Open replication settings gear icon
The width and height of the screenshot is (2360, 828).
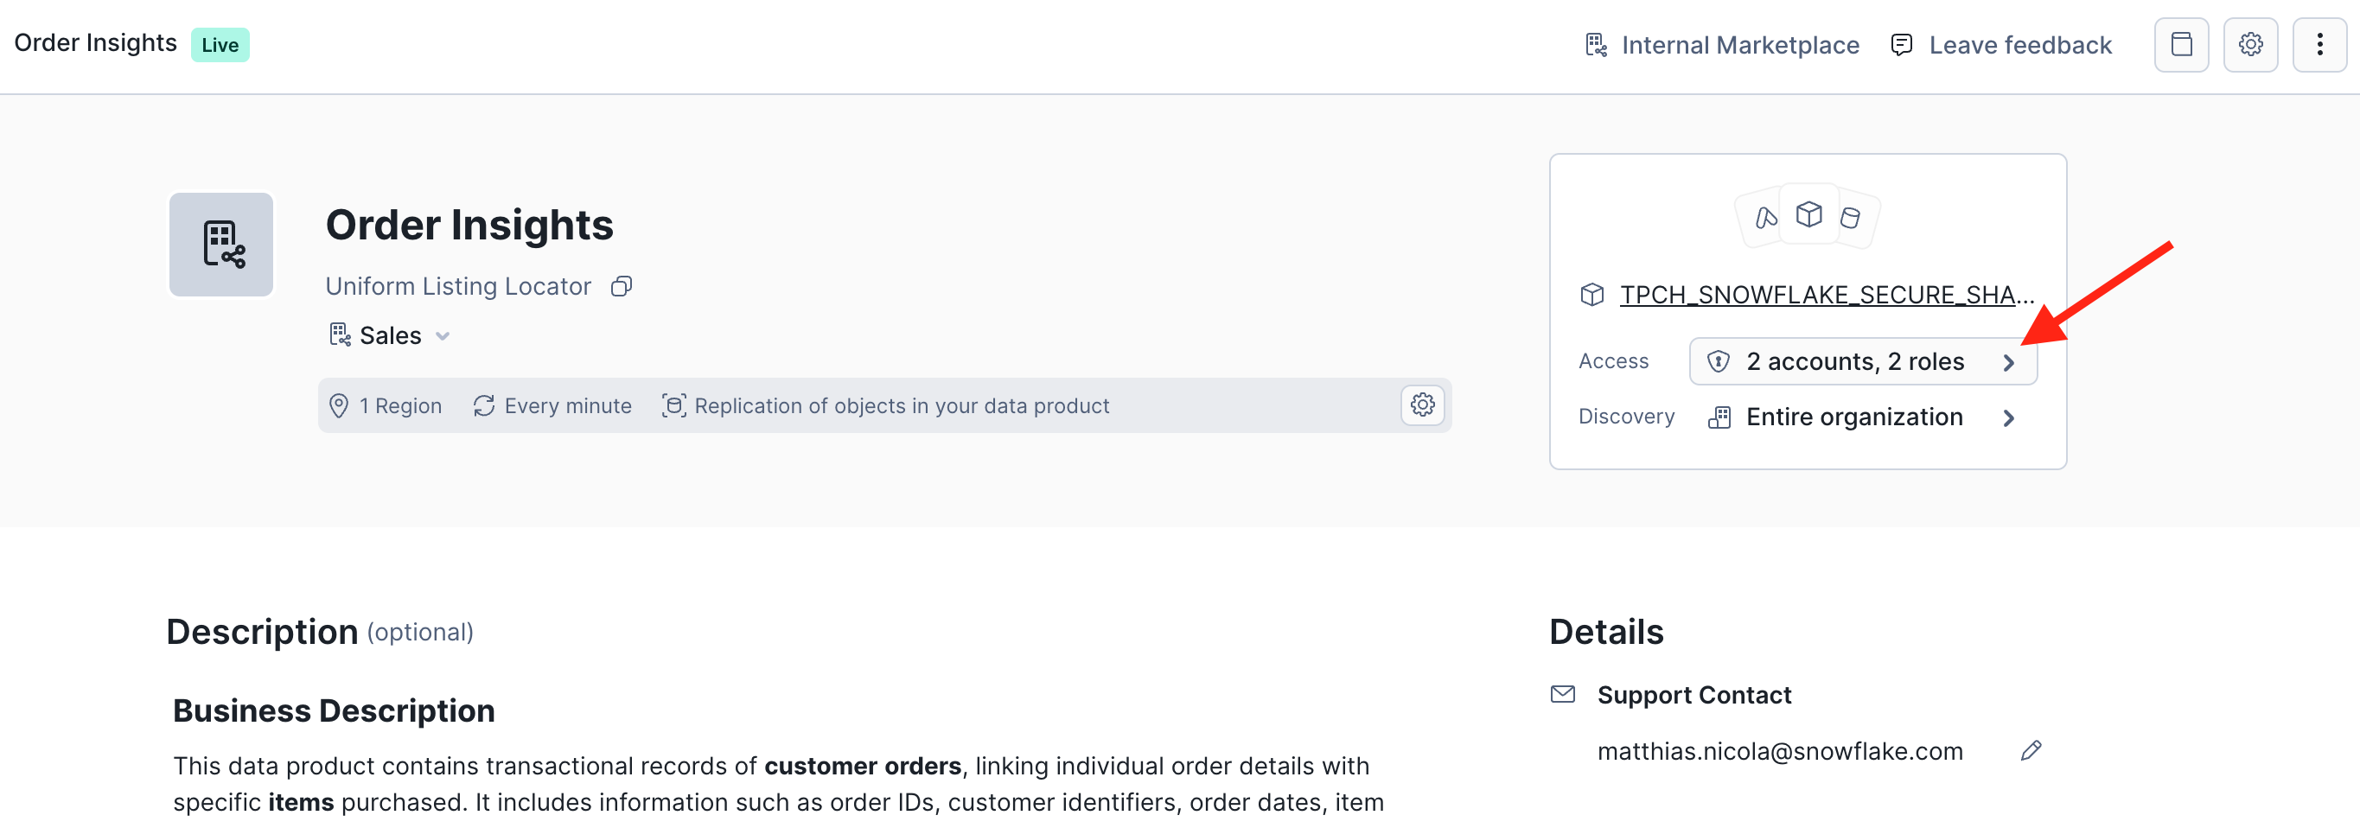pos(1422,404)
